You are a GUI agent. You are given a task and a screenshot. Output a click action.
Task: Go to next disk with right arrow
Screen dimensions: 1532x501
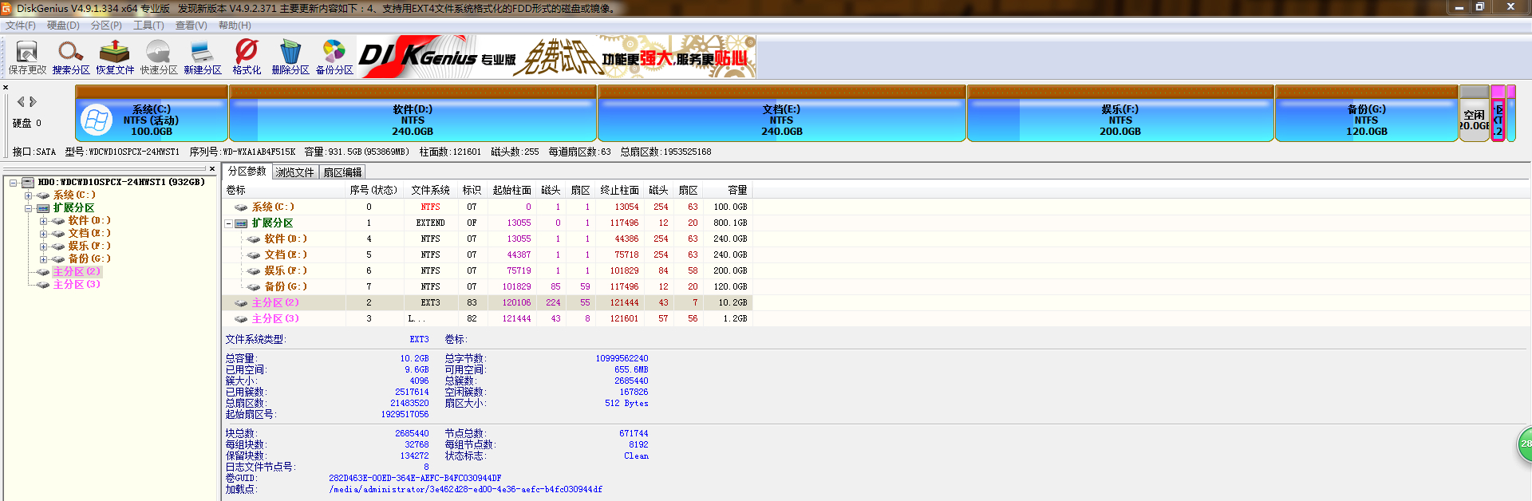[33, 101]
